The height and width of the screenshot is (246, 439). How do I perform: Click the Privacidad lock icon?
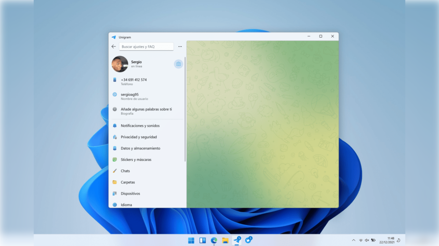(115, 137)
